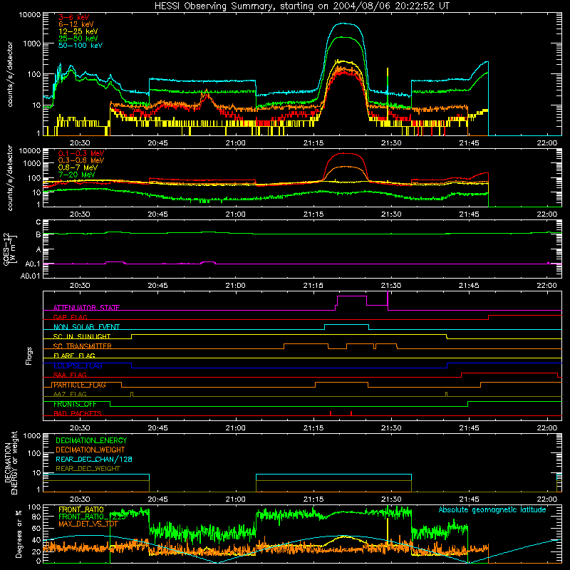The width and height of the screenshot is (570, 570).
Task: Click the 7-20 MeV legend entry
Action: coord(77,175)
